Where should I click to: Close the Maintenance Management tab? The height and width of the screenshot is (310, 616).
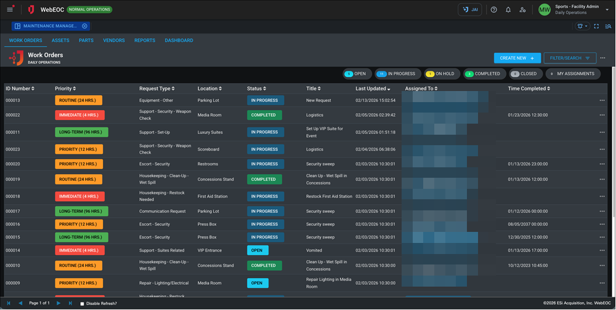click(x=85, y=26)
